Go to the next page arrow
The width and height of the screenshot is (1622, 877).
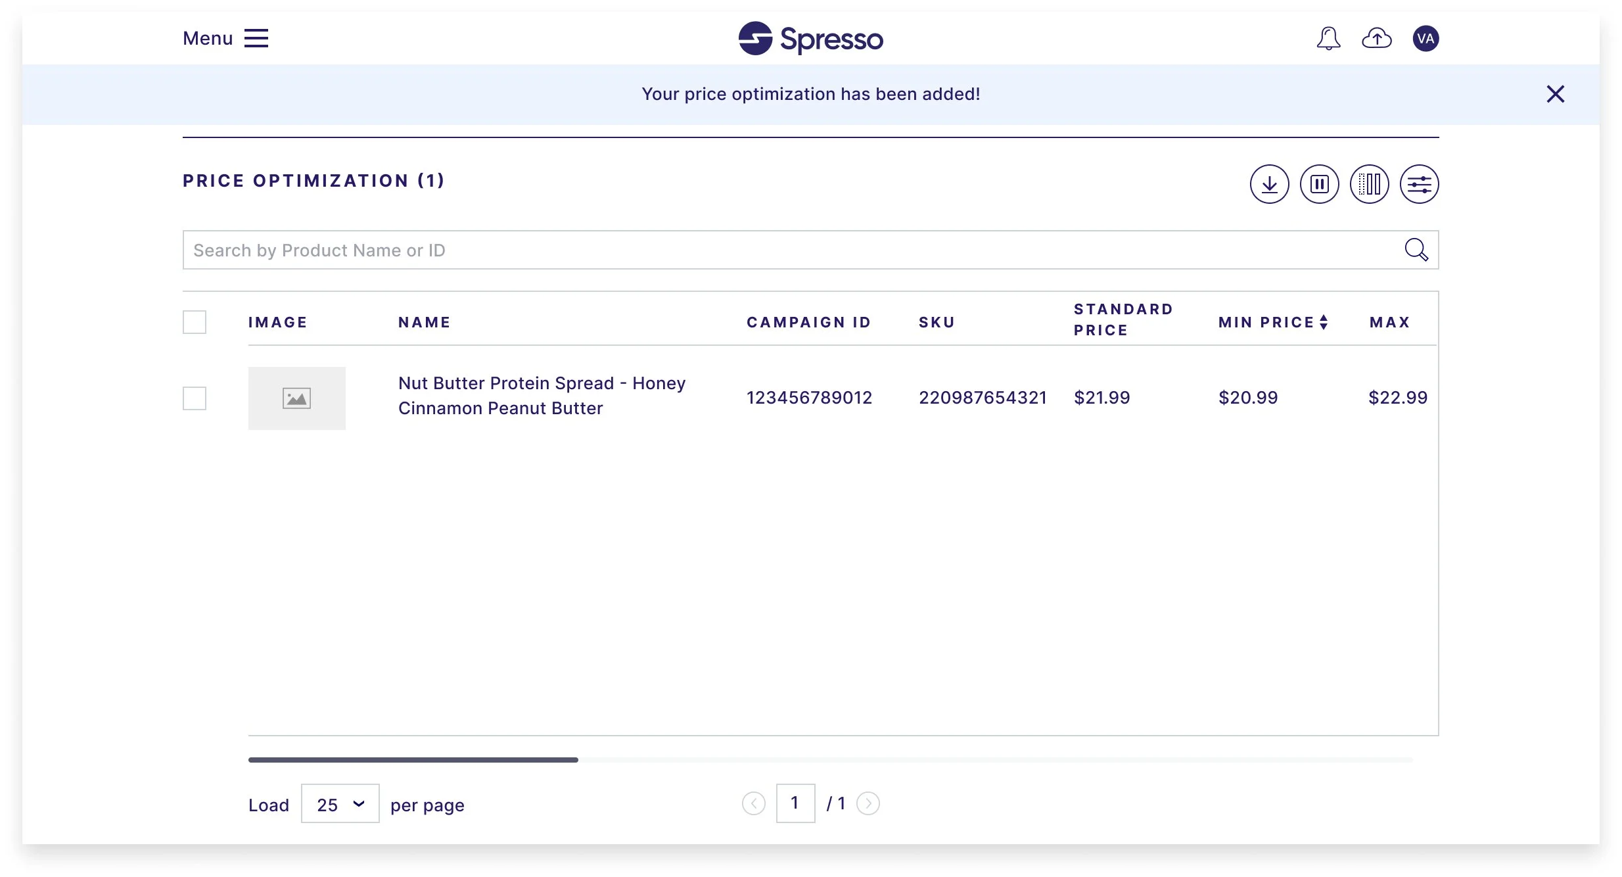pyautogui.click(x=868, y=803)
